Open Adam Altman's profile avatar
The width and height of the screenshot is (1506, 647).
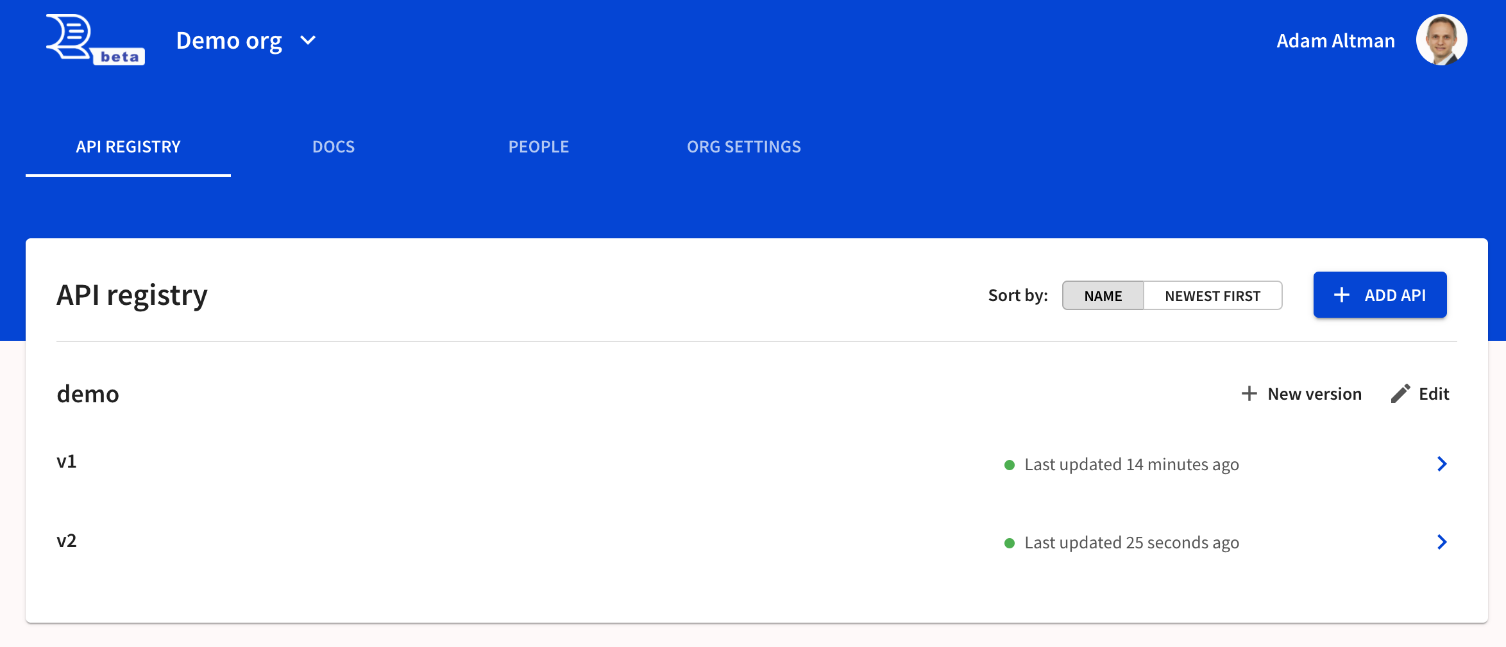(1441, 40)
